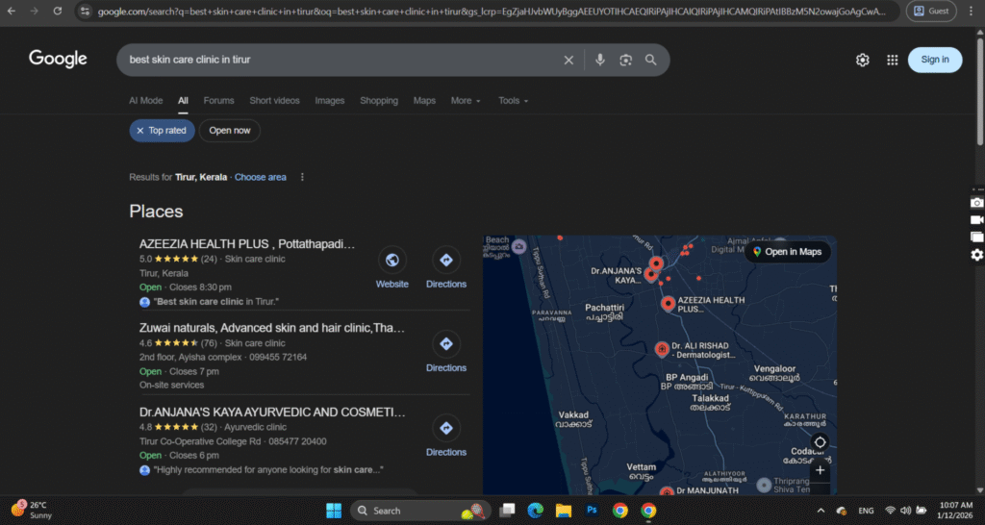Click the search by image lens icon
This screenshot has width=985, height=525.
click(x=625, y=60)
